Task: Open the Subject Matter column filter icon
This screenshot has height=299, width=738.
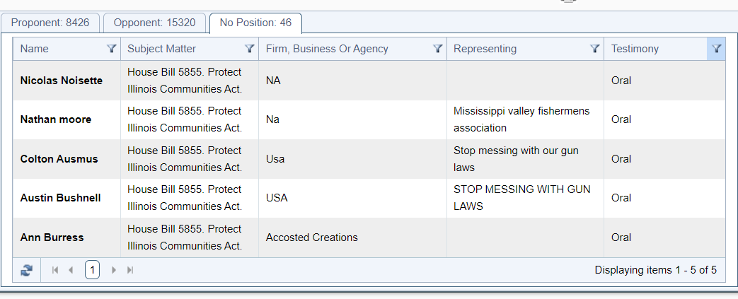Action: point(250,49)
